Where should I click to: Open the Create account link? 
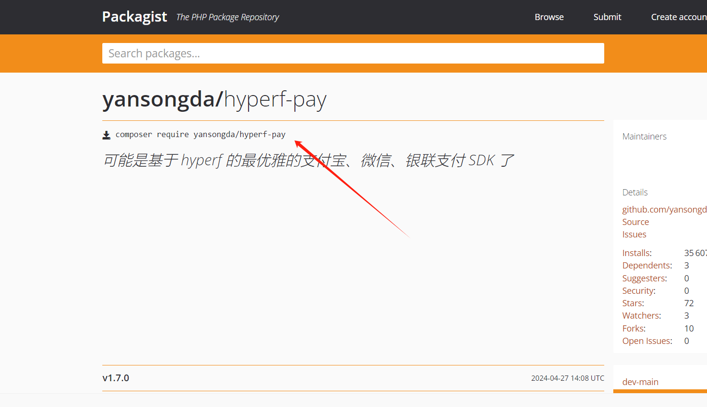click(679, 17)
